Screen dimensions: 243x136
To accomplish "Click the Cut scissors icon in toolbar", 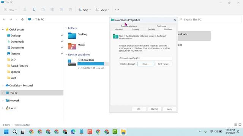I will (25, 10).
